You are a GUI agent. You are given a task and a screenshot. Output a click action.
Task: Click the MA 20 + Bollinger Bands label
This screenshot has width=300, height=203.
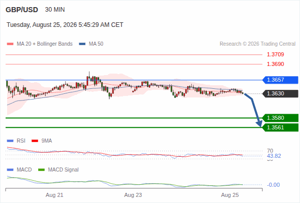[45, 44]
